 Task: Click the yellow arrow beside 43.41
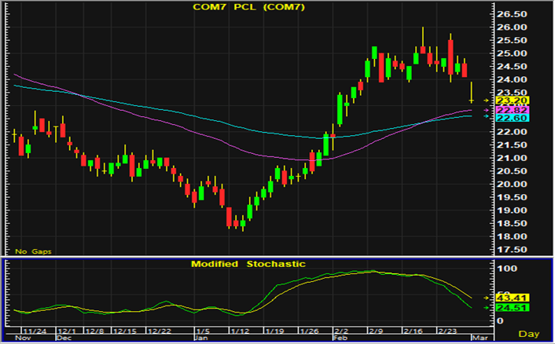485,298
